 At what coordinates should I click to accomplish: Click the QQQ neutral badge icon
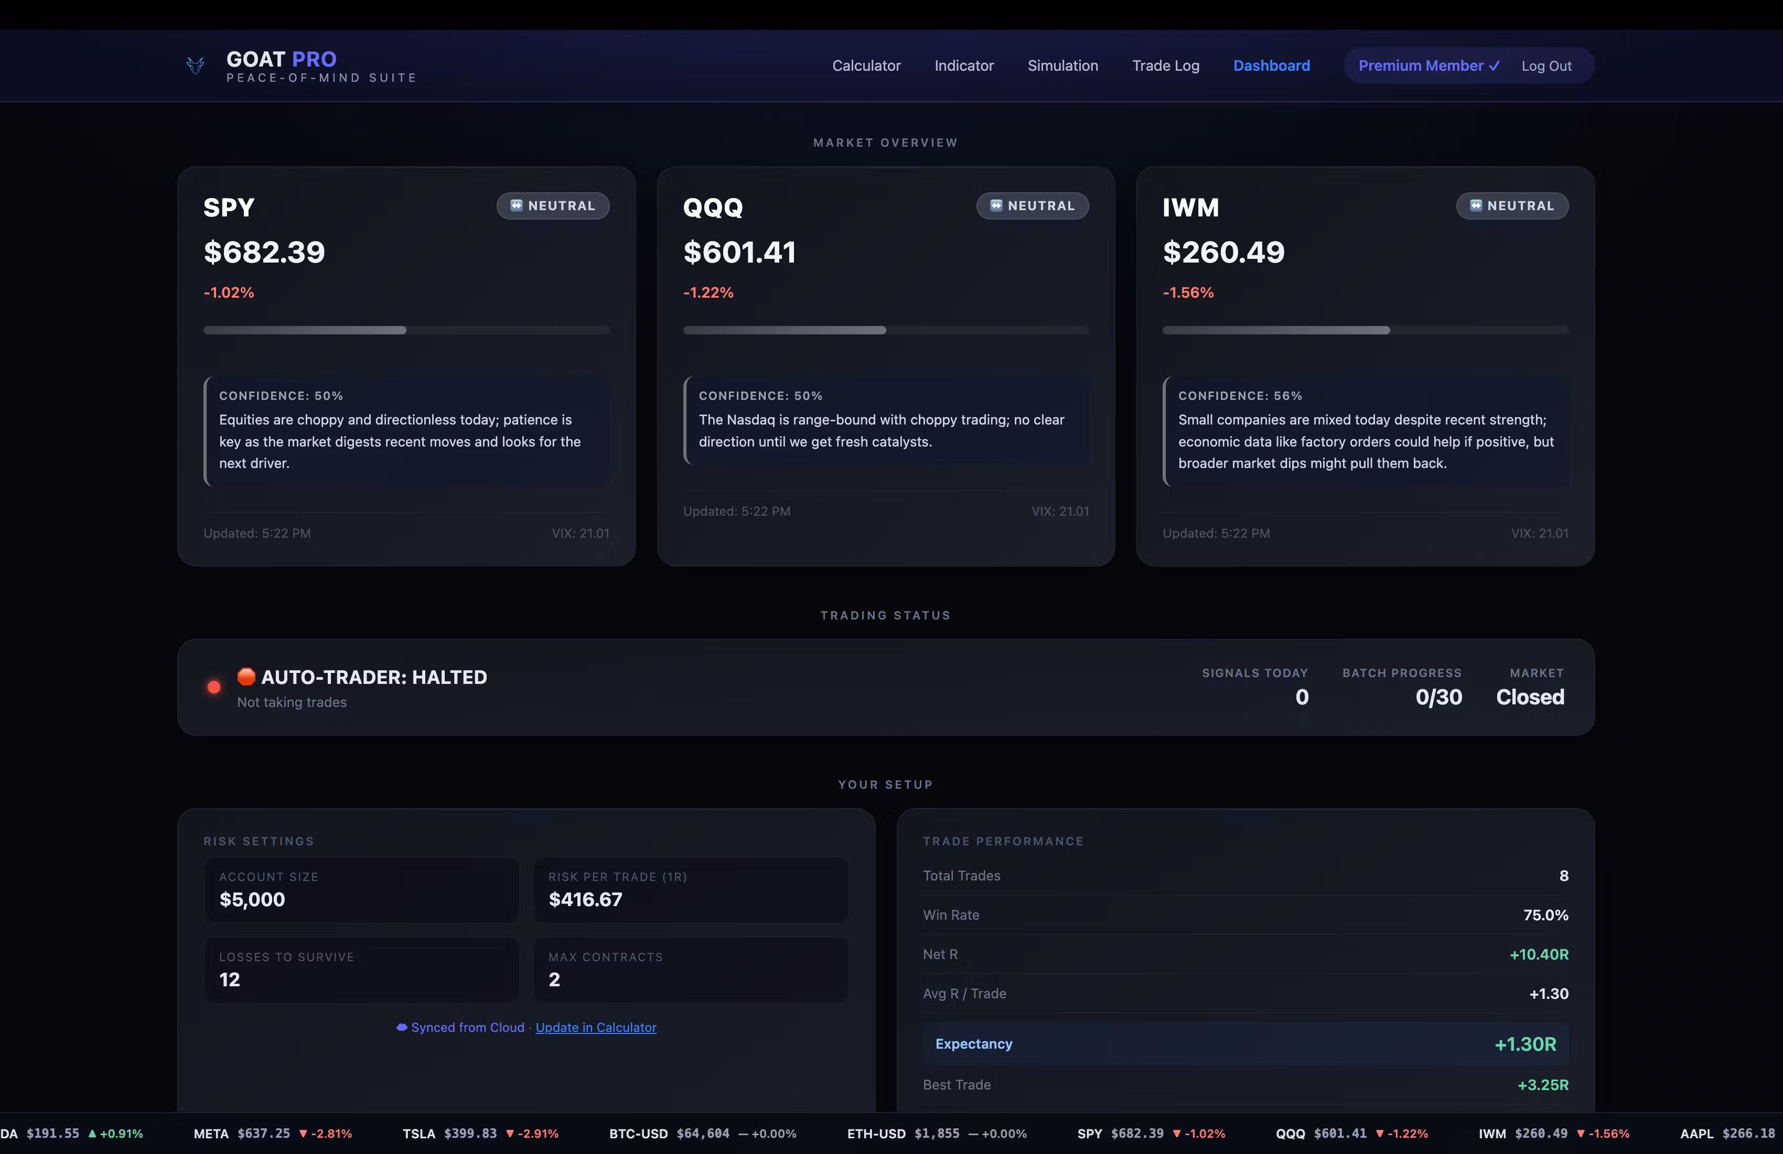[996, 205]
